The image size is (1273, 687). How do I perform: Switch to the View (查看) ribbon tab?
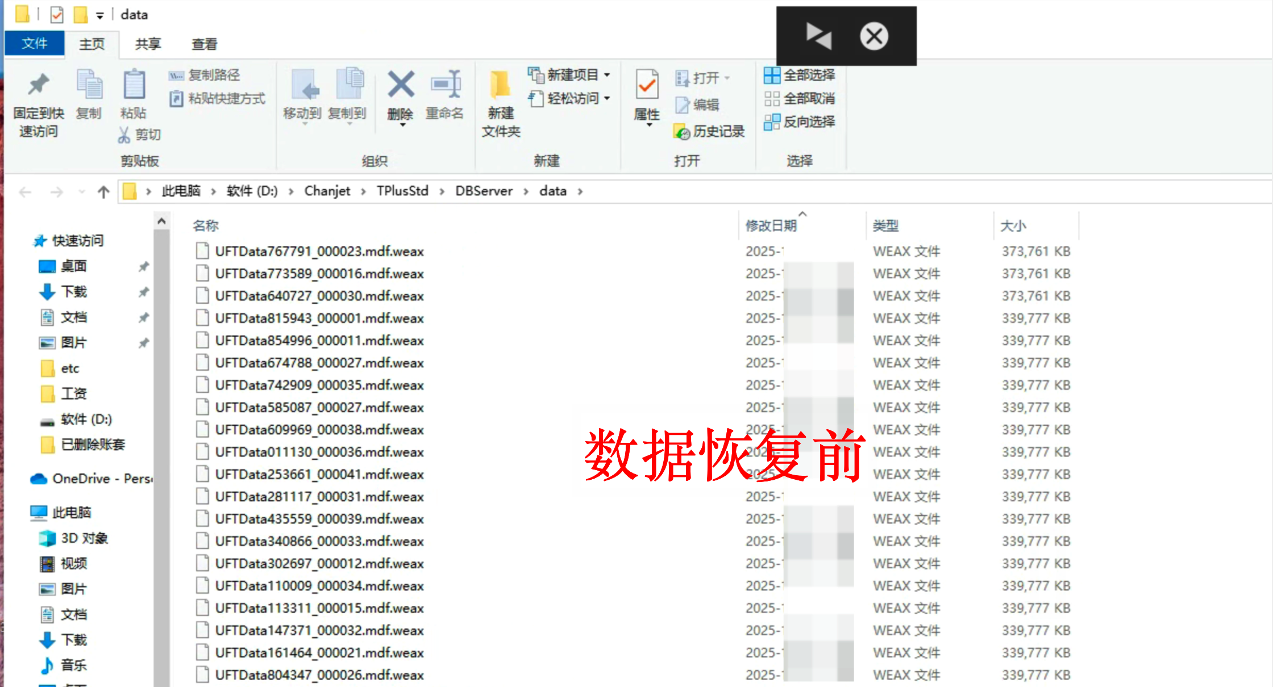[x=204, y=44]
